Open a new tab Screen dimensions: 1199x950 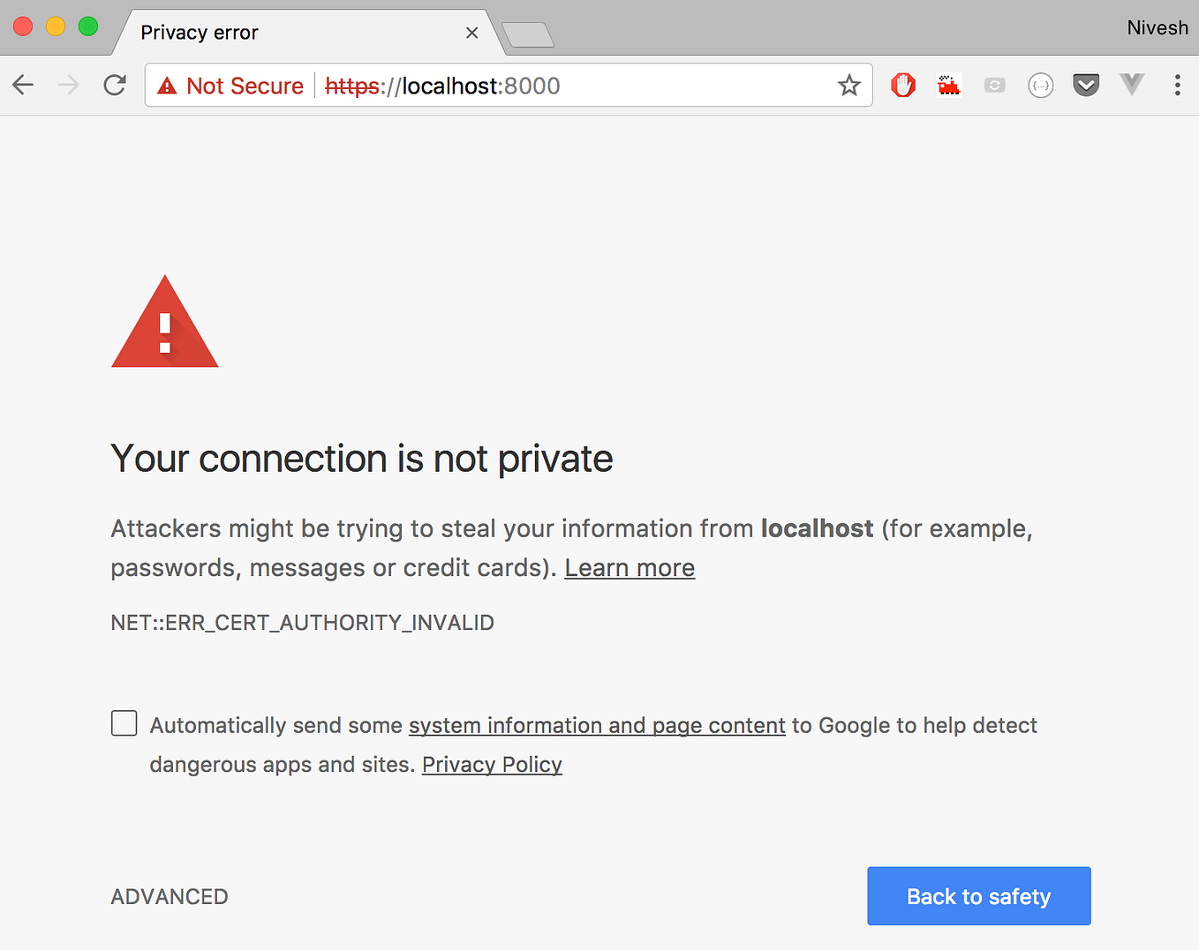pyautogui.click(x=528, y=35)
